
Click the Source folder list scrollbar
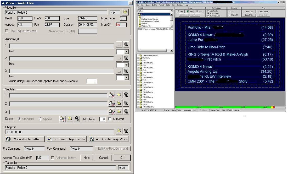point(172,20)
